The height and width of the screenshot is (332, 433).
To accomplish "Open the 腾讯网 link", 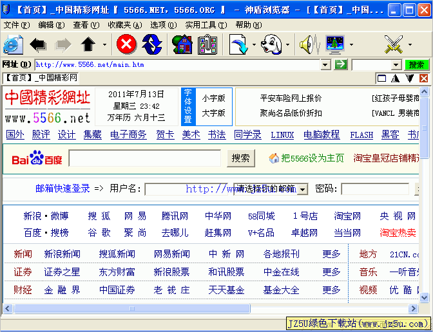I will [175, 216].
